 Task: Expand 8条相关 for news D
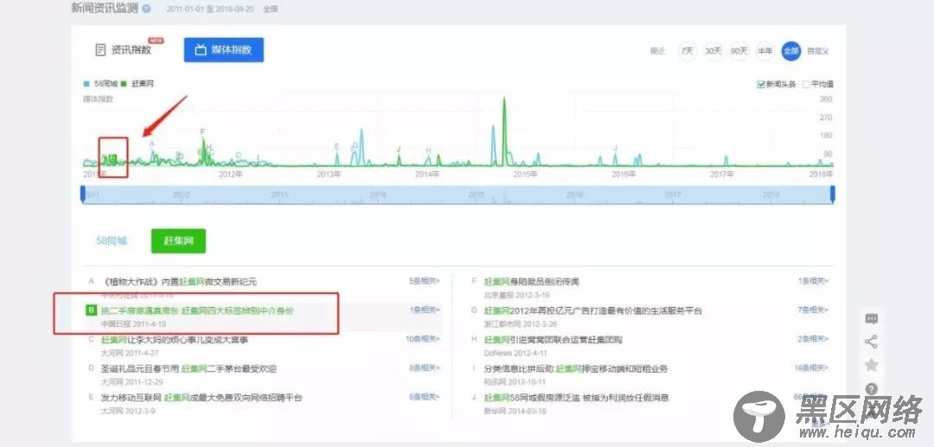click(x=424, y=368)
